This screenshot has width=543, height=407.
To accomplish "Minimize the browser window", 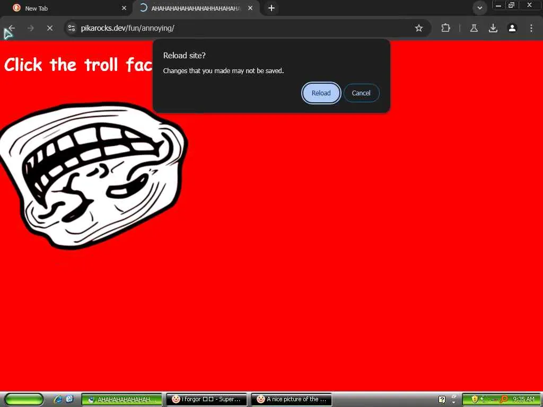I will click(x=498, y=5).
